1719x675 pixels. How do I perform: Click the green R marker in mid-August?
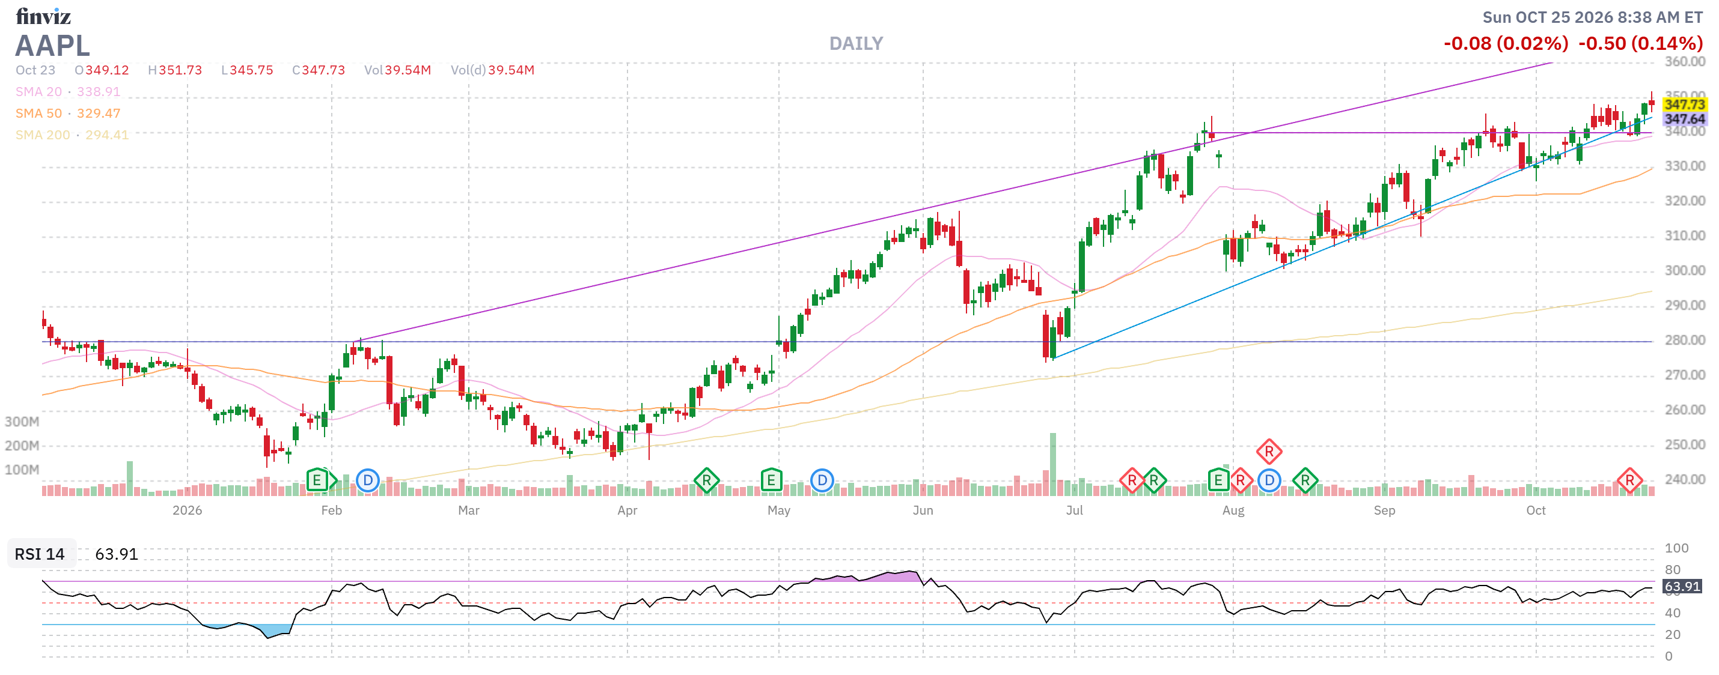(x=1305, y=480)
